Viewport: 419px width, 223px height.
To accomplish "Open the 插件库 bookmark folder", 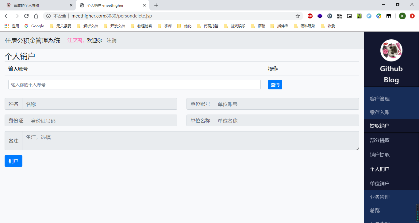I will coord(279,26).
